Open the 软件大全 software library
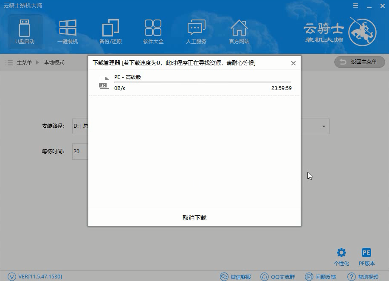389x281 pixels. (153, 32)
